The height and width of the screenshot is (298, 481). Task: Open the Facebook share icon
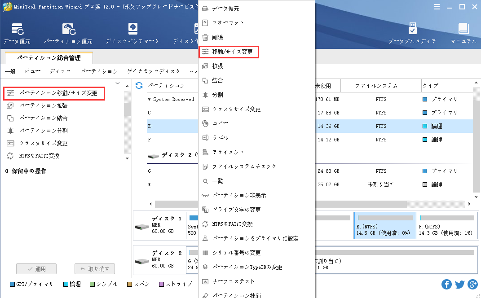tap(446, 284)
